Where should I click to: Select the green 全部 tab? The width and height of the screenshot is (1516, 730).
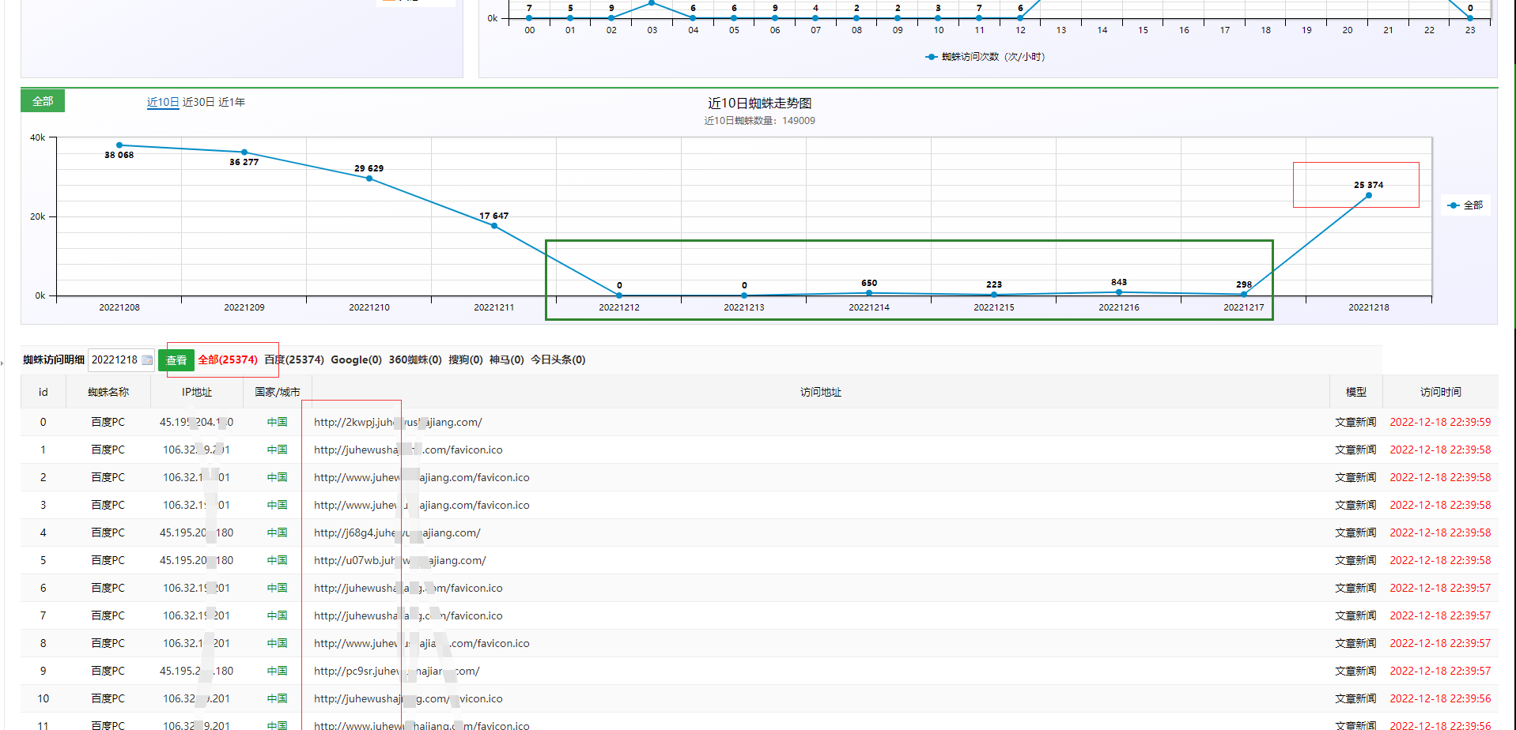(43, 101)
